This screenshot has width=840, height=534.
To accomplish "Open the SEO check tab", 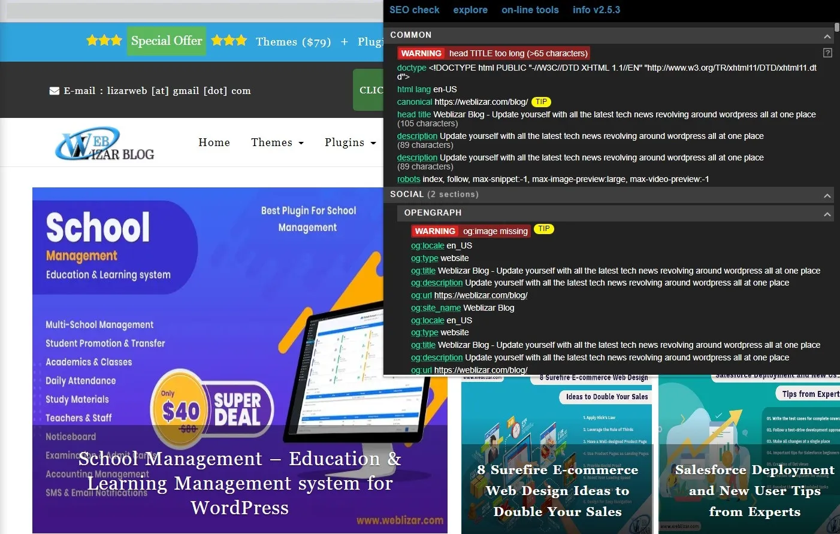I will click(414, 10).
